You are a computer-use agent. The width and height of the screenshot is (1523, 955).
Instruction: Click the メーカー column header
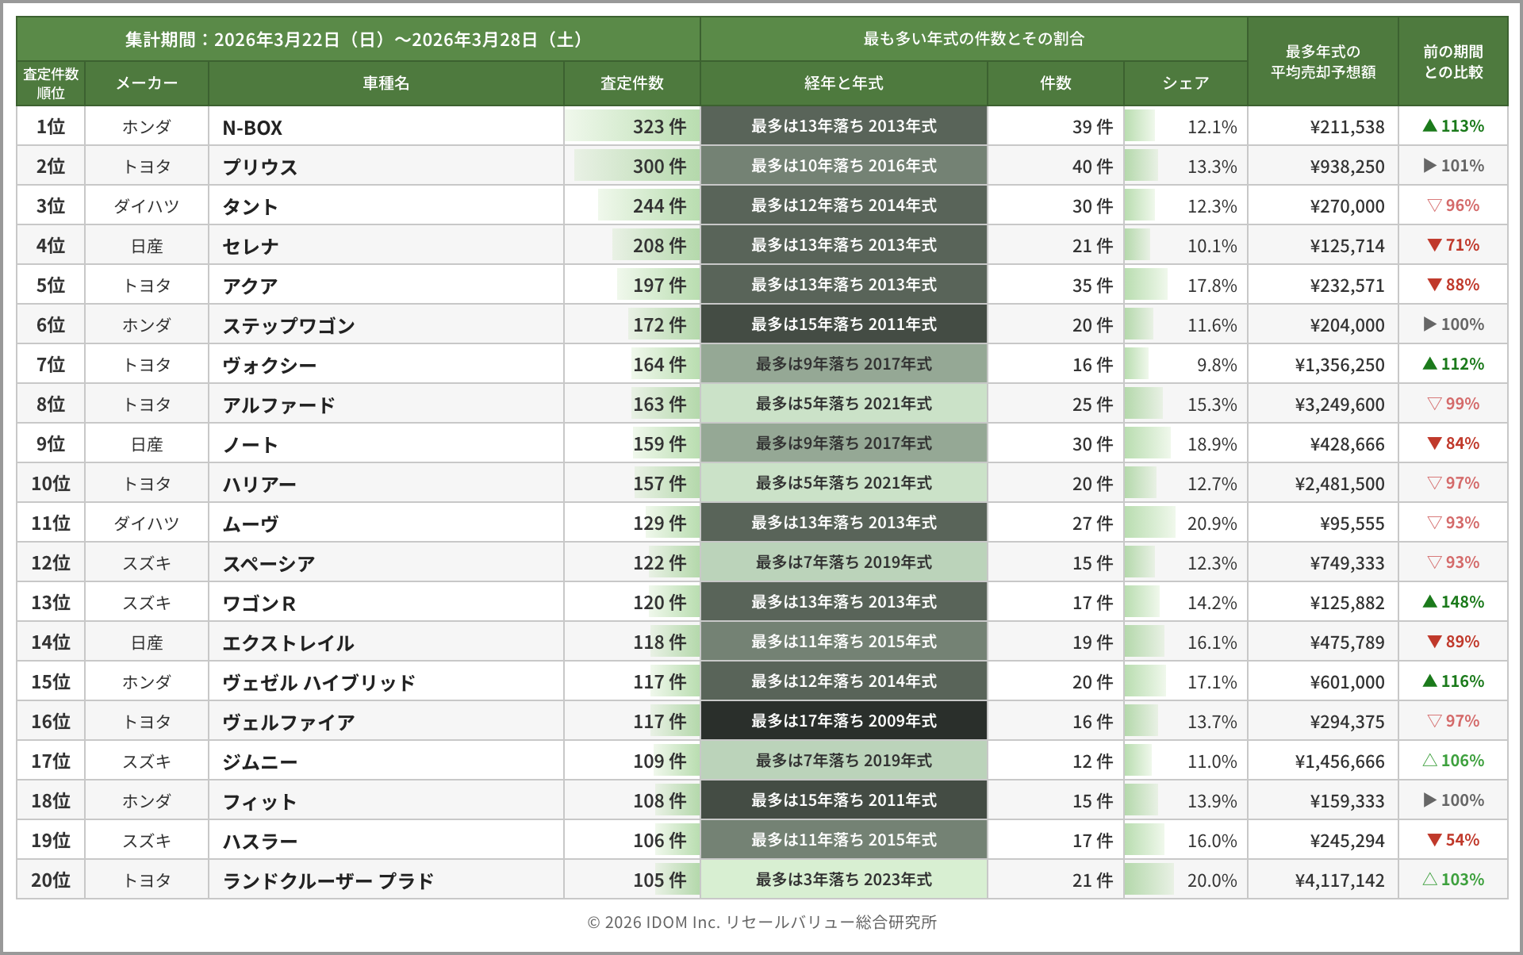[x=147, y=83]
